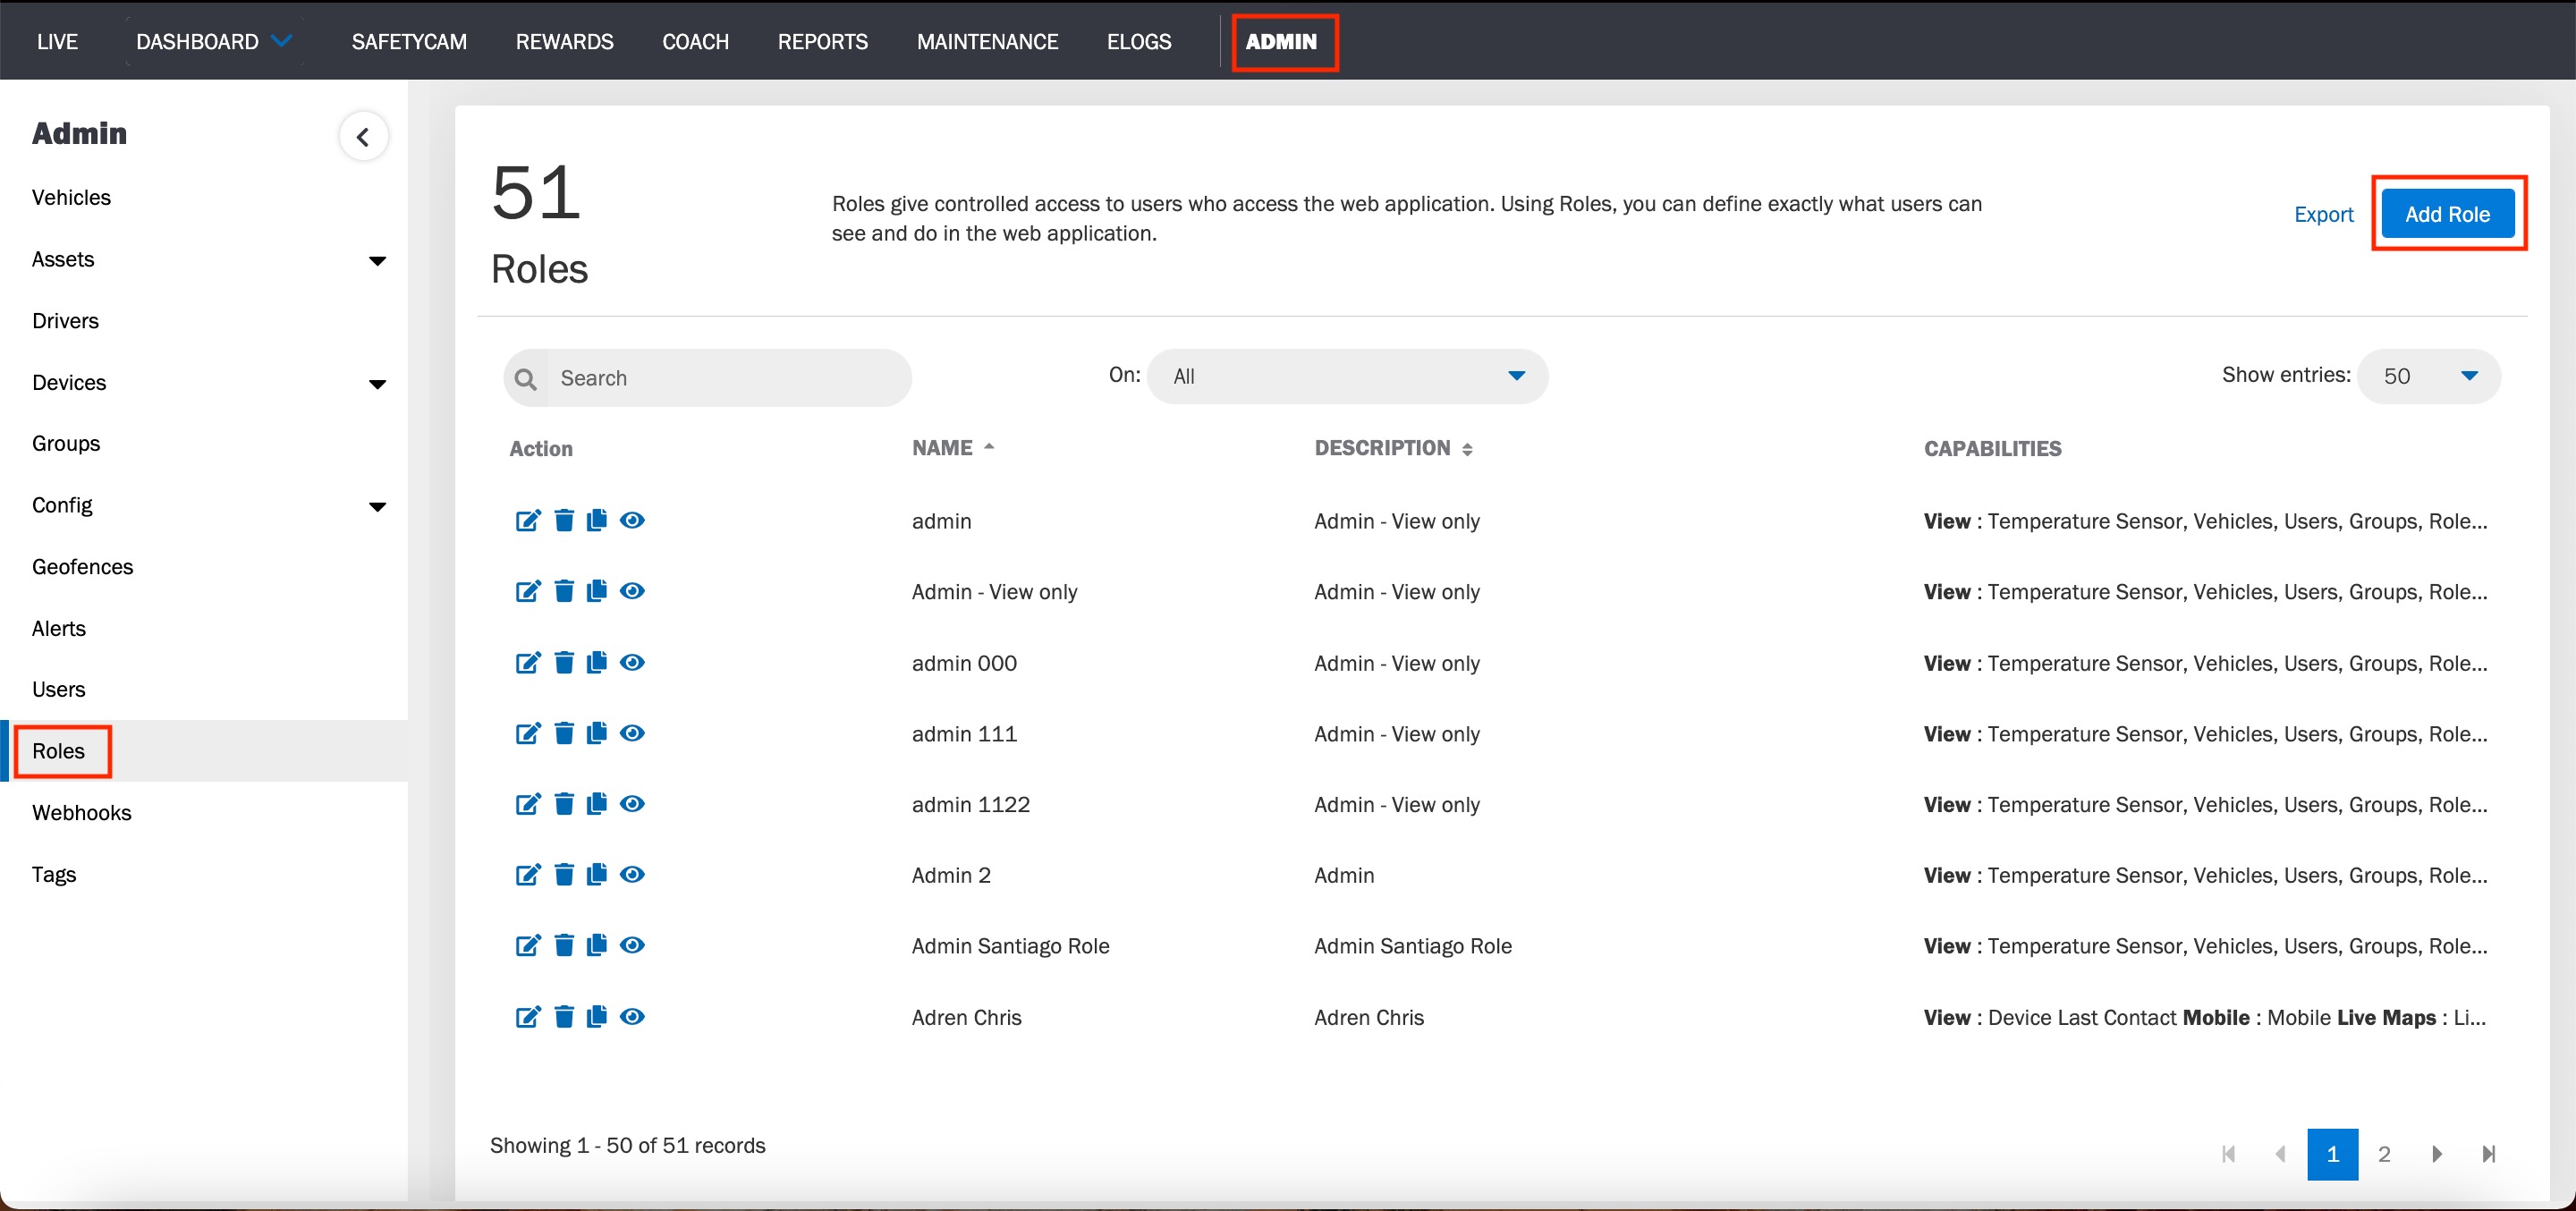This screenshot has width=2576, height=1211.
Task: Copy the admin 111 role
Action: pos(597,733)
